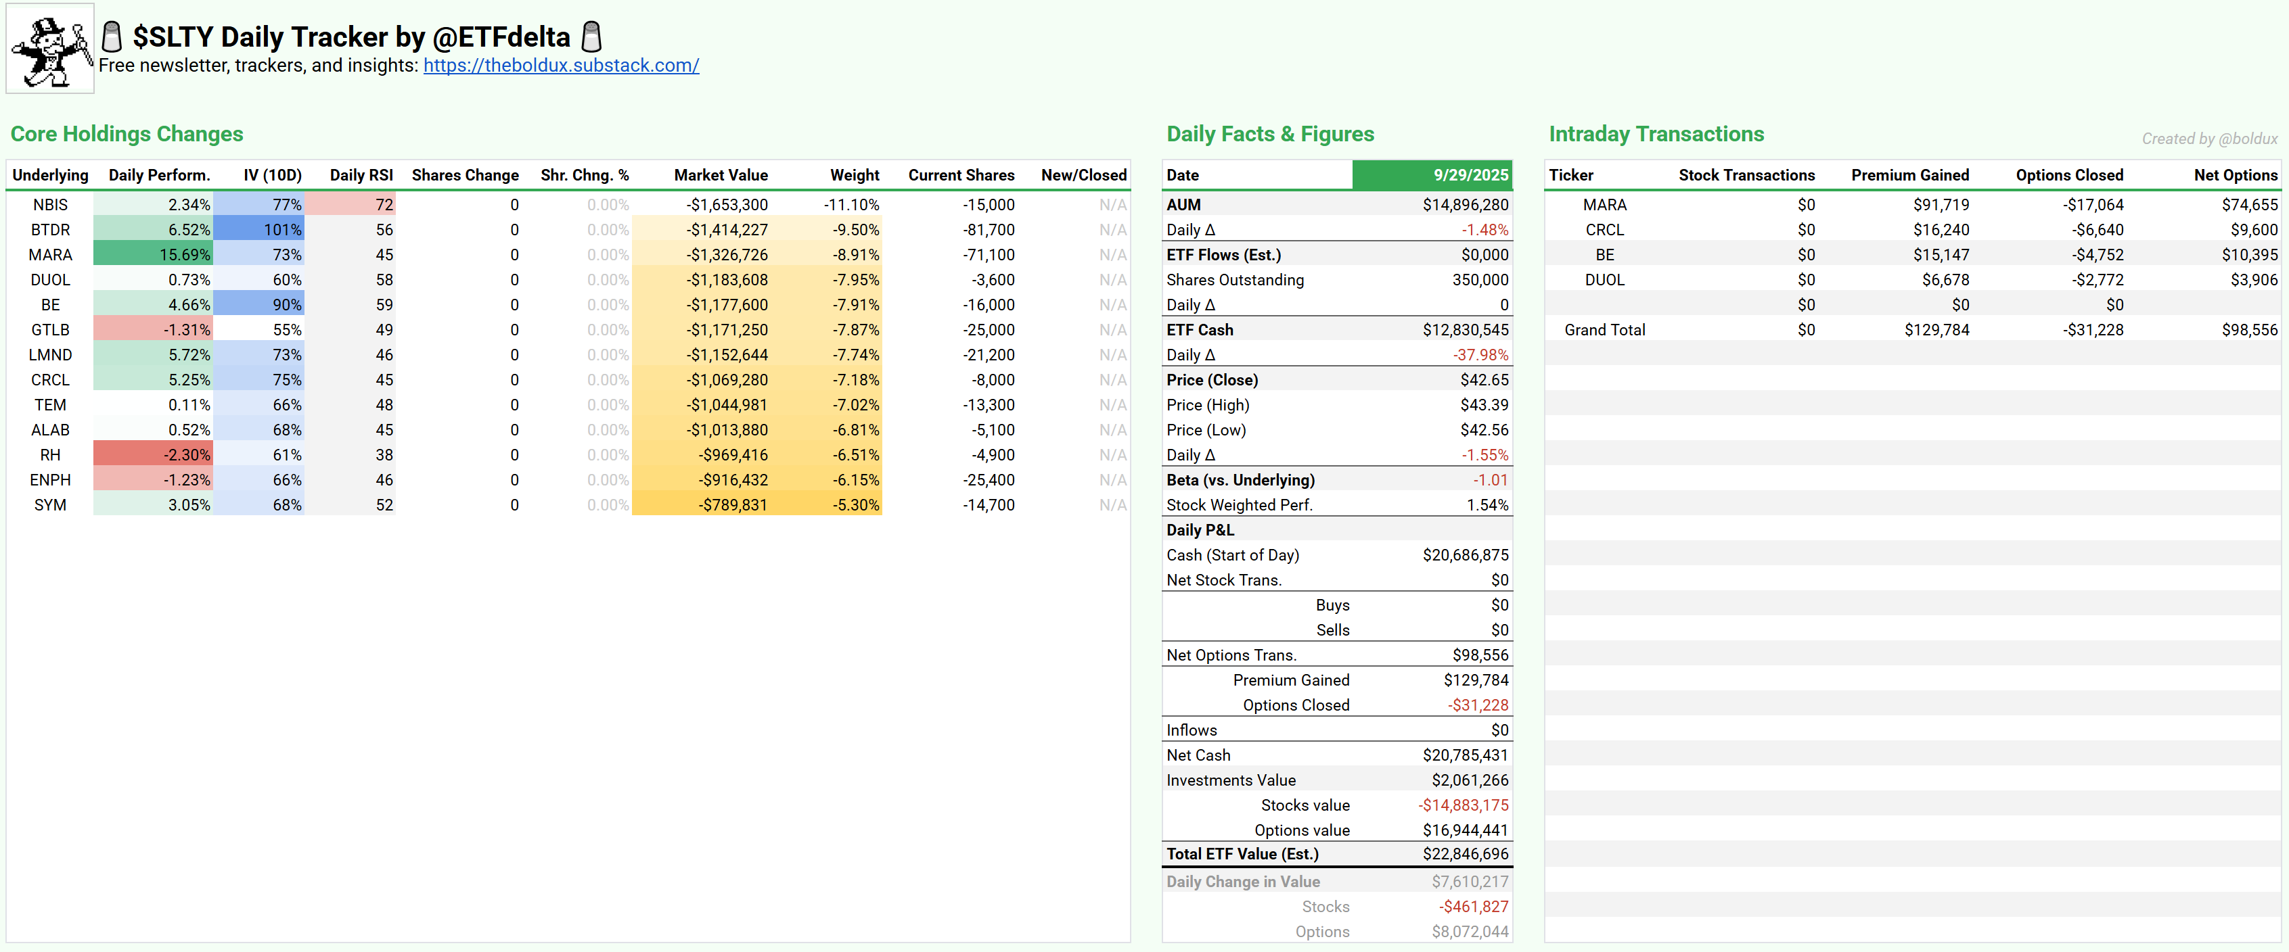
Task: Click MARA ticker in Intraday Transactions
Action: 1604,205
